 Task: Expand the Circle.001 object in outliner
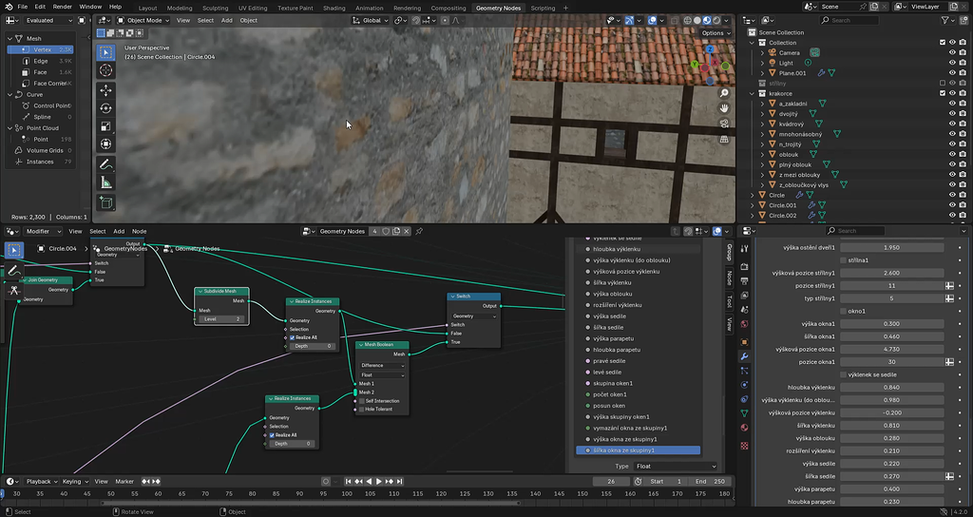(x=753, y=205)
